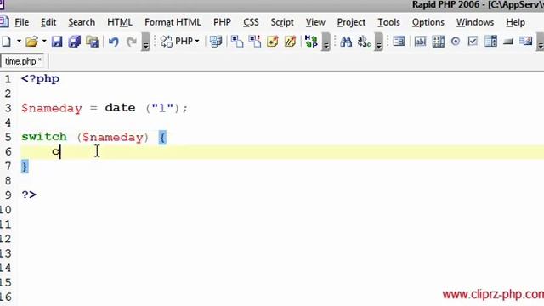Click the switch keyword
544x306 pixels.
click(x=44, y=137)
